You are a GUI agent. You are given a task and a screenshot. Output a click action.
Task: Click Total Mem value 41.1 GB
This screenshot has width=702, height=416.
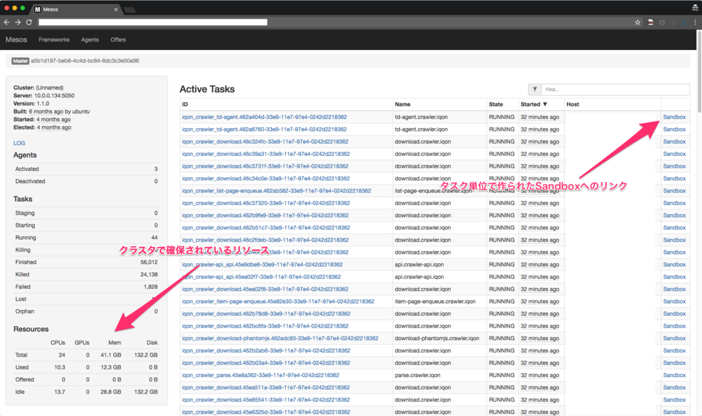pos(110,355)
